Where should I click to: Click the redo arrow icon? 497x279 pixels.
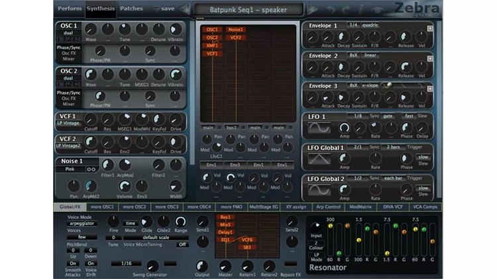[x=345, y=9]
